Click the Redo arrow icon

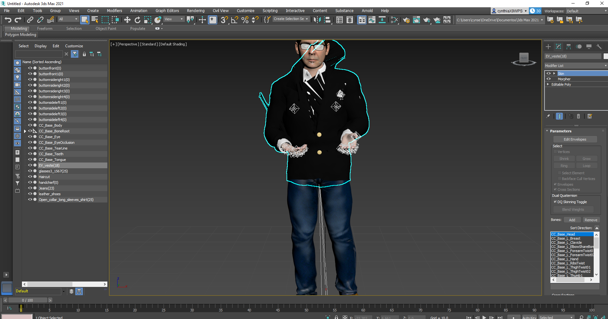[x=18, y=20]
